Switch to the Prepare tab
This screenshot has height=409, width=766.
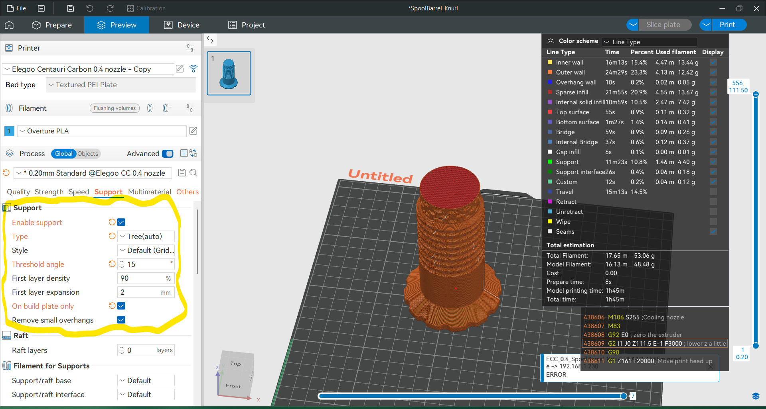[x=52, y=25]
